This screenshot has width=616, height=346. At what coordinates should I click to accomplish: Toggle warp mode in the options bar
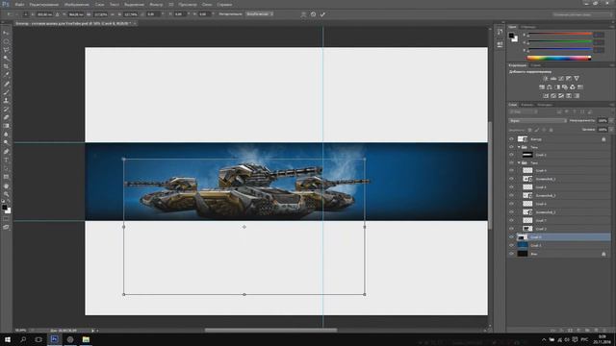303,14
